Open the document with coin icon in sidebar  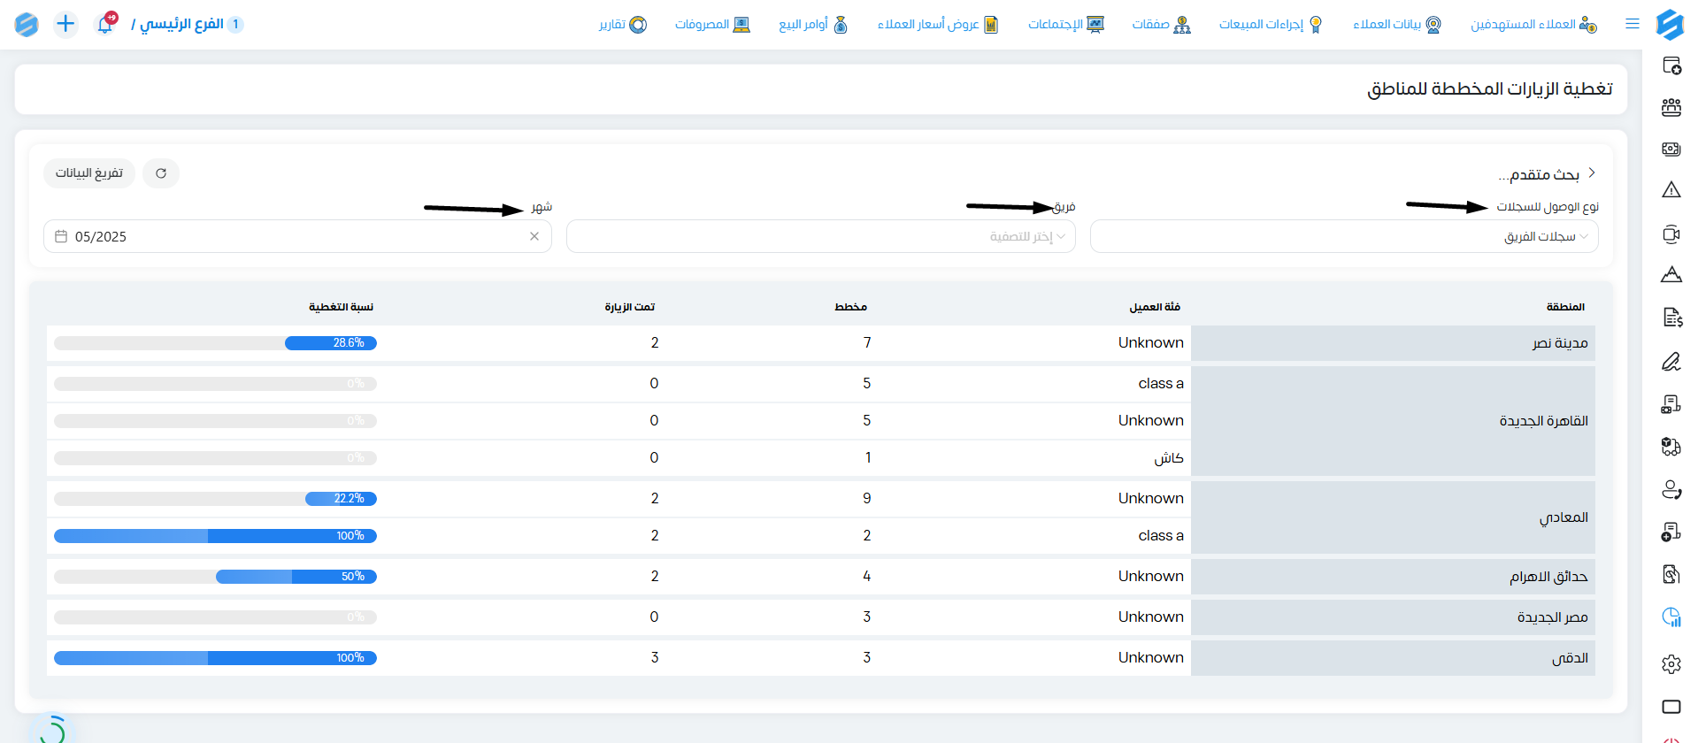1671,574
